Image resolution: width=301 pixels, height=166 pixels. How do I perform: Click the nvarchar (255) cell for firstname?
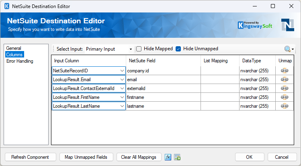258,97
